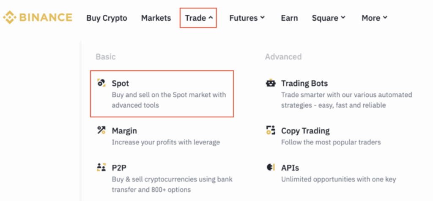Open Buy Crypto in navigation bar
Screen dimensions: 433x201
point(107,18)
